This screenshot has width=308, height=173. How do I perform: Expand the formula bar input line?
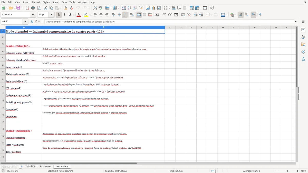(x=296, y=22)
